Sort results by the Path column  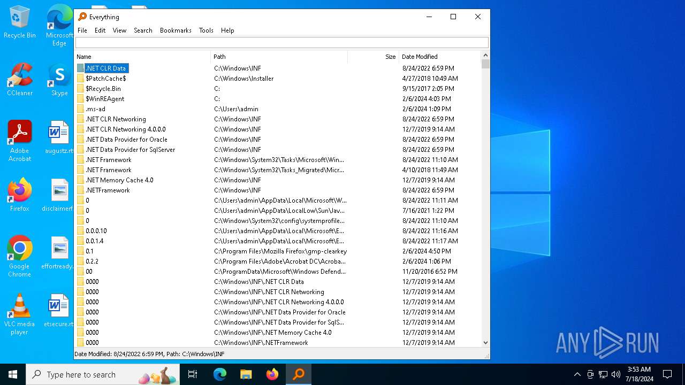point(279,57)
